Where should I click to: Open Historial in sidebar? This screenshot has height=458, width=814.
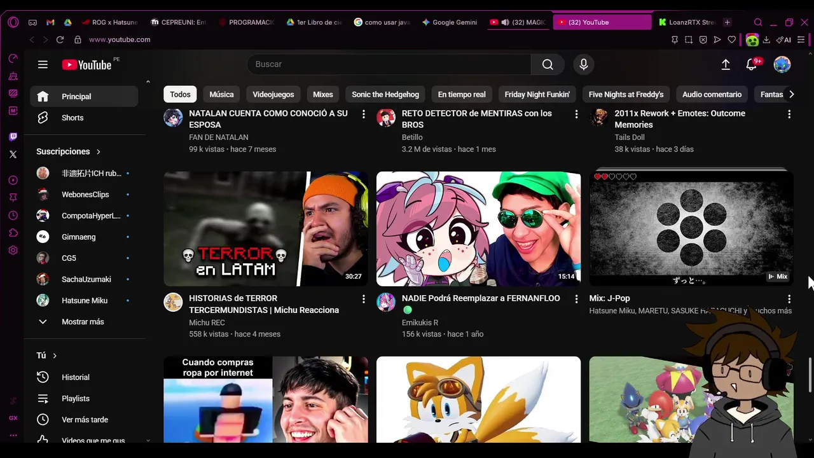pyautogui.click(x=84, y=377)
